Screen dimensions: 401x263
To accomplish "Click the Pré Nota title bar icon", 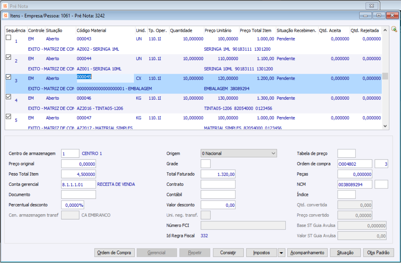I will pos(5,6).
